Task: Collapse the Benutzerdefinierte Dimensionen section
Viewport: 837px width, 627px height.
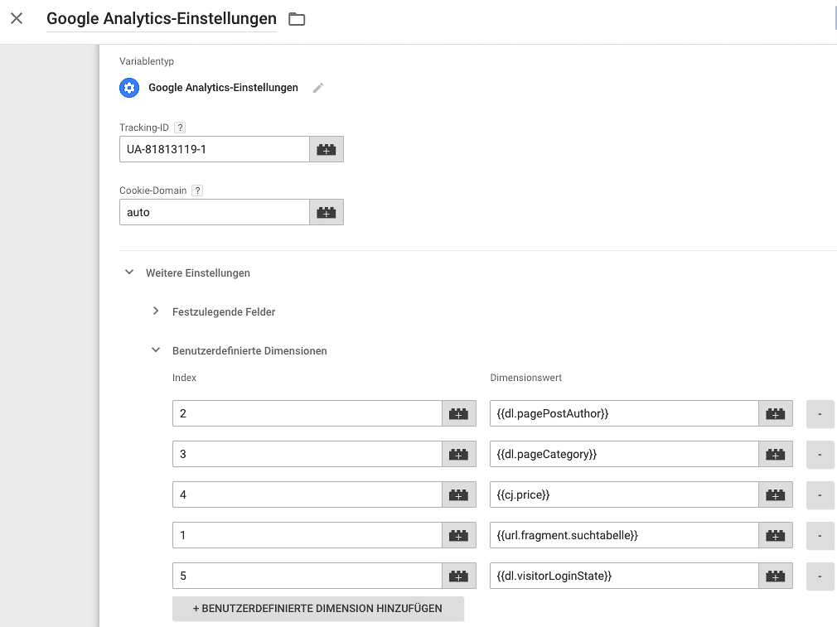Action: tap(156, 350)
